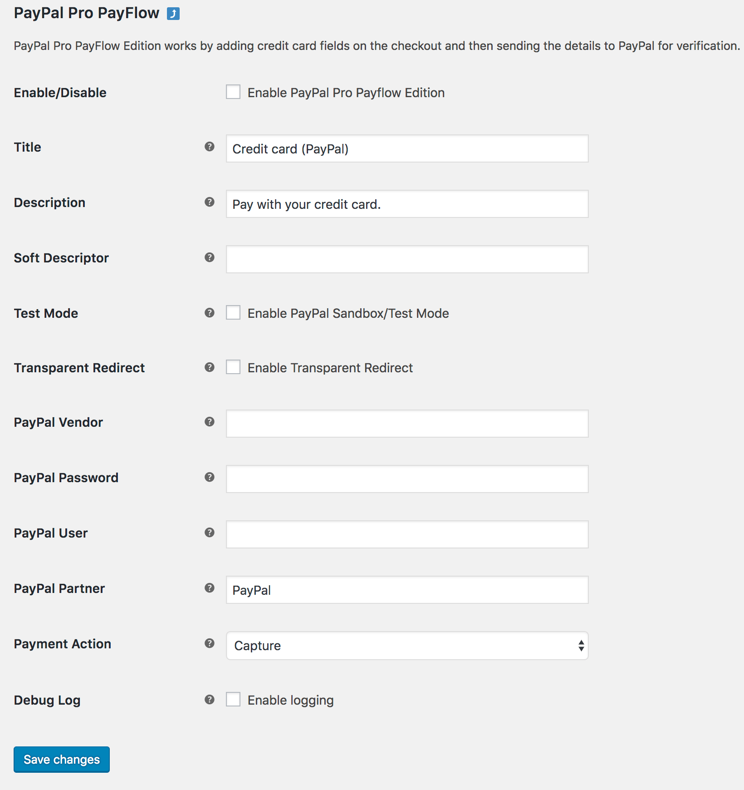Click the help icon beside Payment Action
This screenshot has height=790, width=744.
[x=209, y=643]
